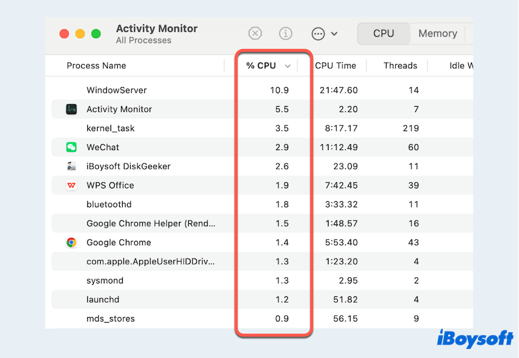The height and width of the screenshot is (358, 519).
Task: Select the bluetoothd process row
Action: 109,204
